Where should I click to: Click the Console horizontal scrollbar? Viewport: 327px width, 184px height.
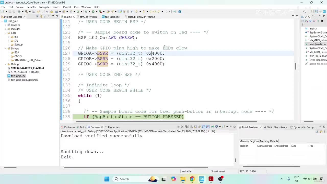tap(136, 167)
